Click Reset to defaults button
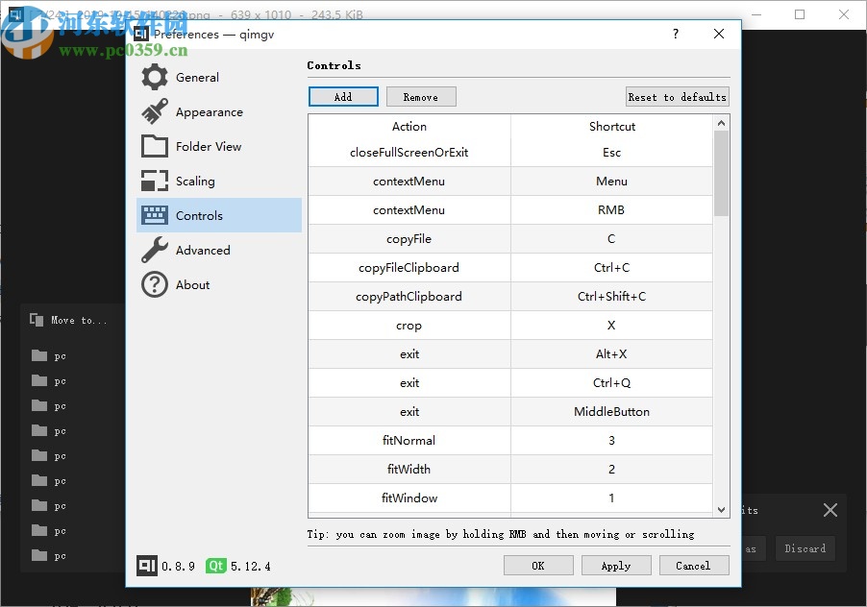The height and width of the screenshot is (607, 867). [x=678, y=97]
